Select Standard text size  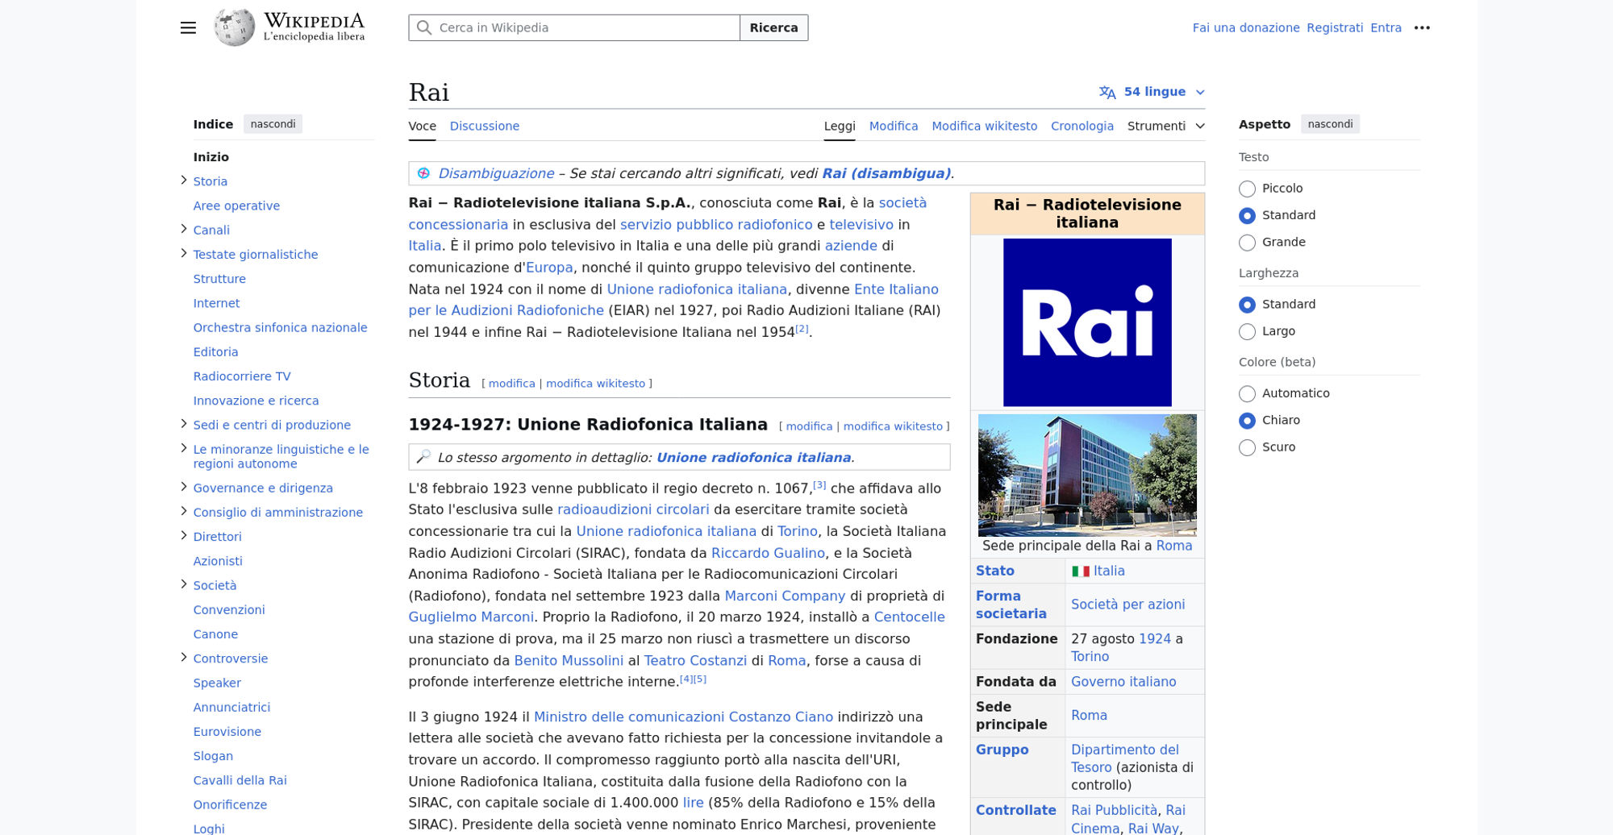[1247, 215]
